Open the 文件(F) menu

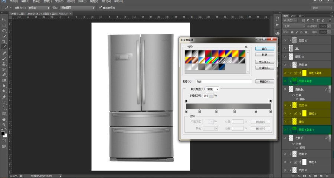(x=14, y=1)
